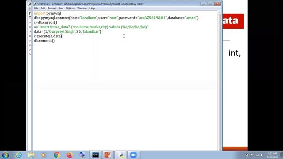Place cursor on 'db.commit()' line

44,41
